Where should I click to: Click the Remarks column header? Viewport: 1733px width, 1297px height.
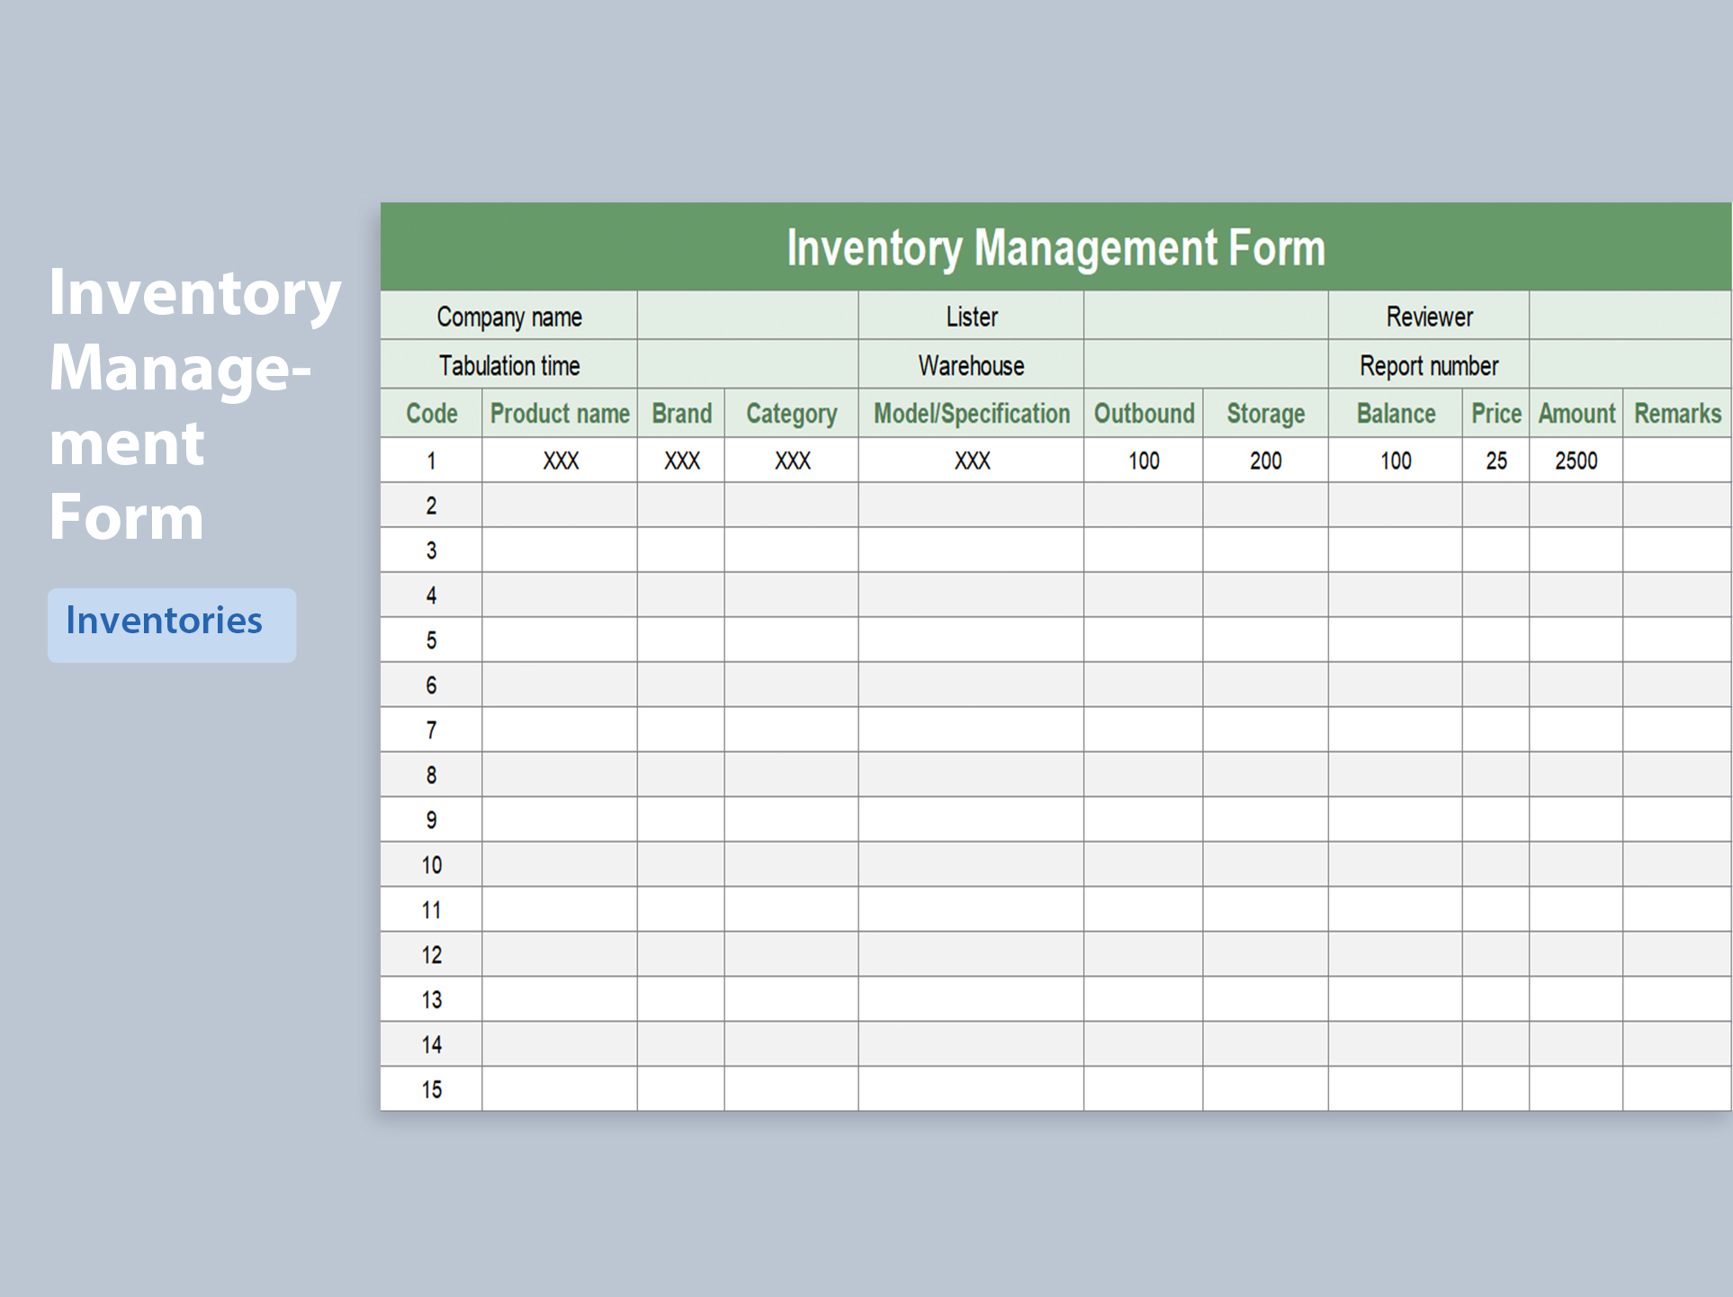coord(1677,413)
